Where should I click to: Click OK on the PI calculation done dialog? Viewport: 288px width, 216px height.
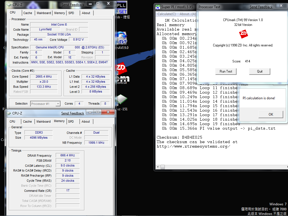click(271, 114)
